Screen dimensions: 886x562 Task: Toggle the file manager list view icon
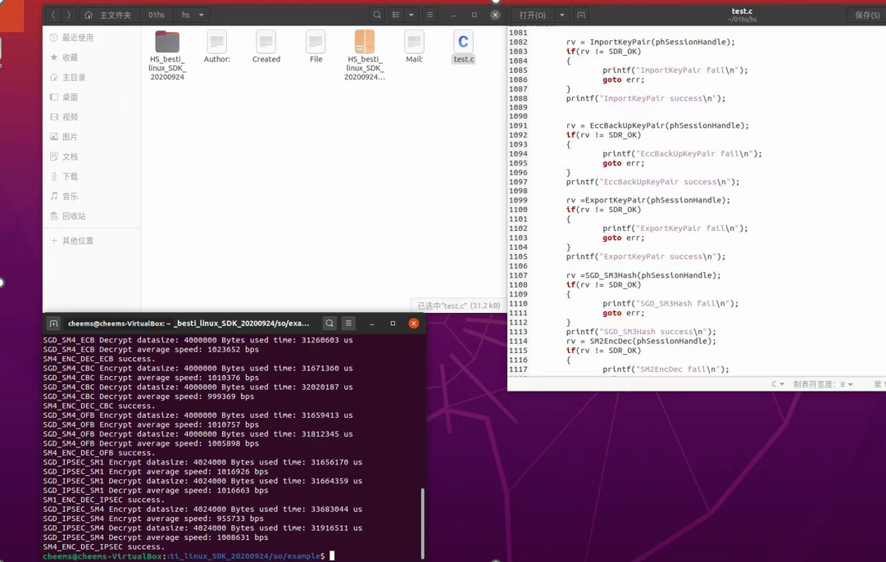[x=396, y=15]
